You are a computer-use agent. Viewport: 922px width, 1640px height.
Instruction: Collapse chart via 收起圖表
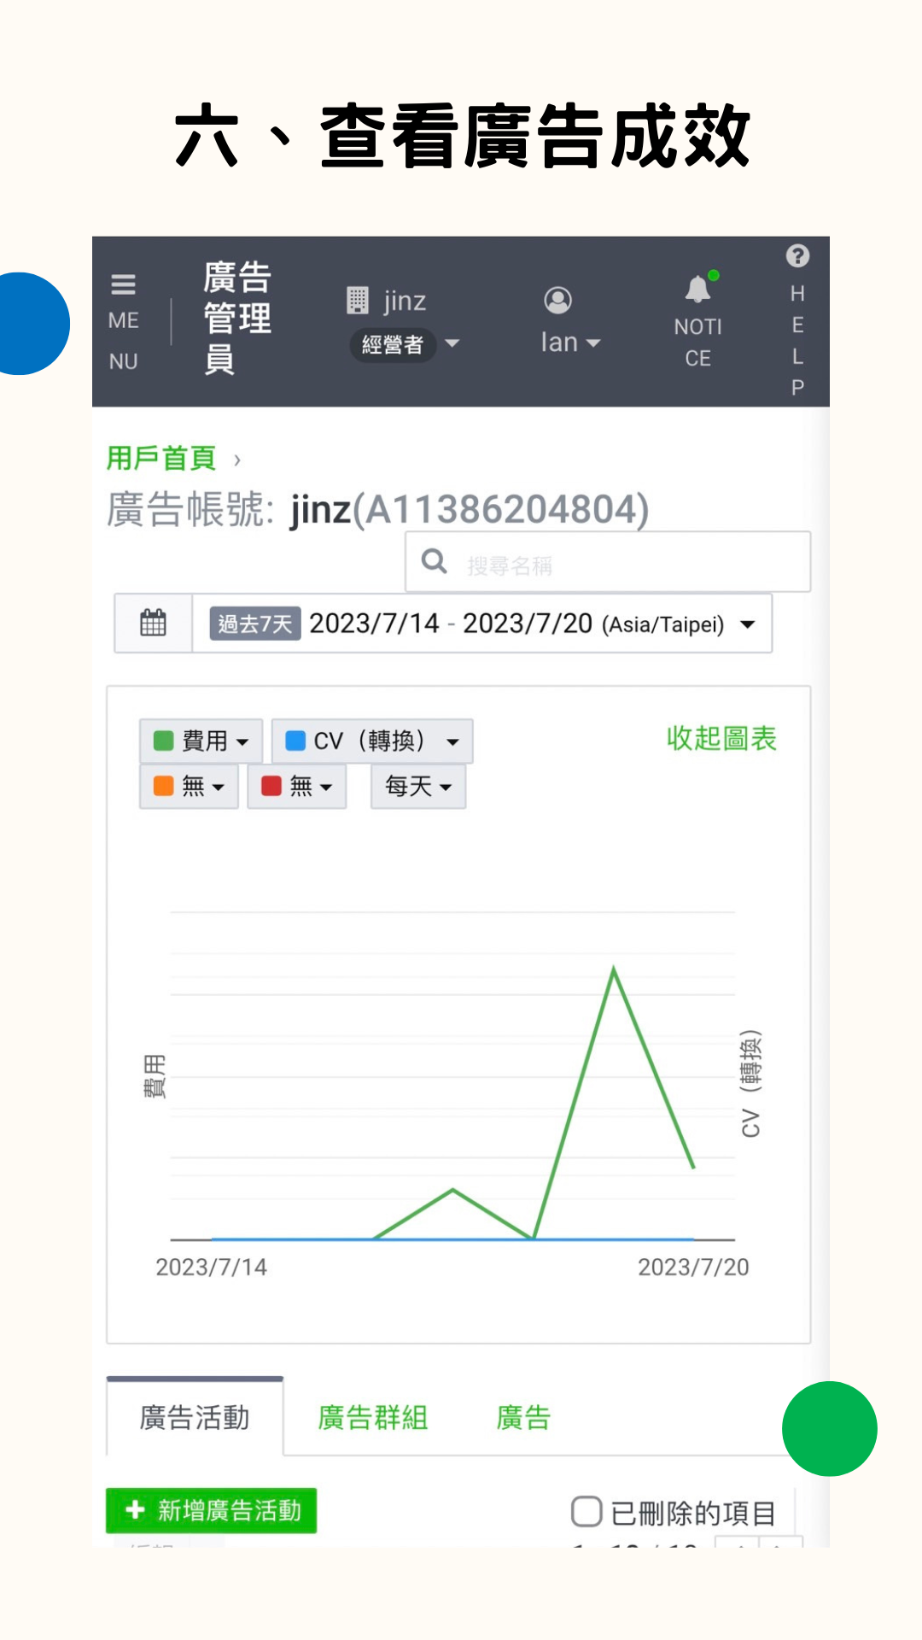(721, 738)
